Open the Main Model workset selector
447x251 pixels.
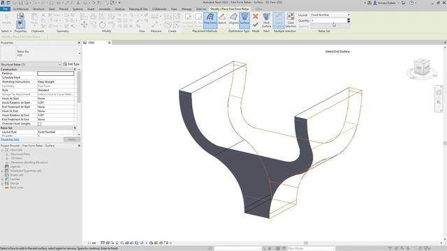click(x=311, y=248)
